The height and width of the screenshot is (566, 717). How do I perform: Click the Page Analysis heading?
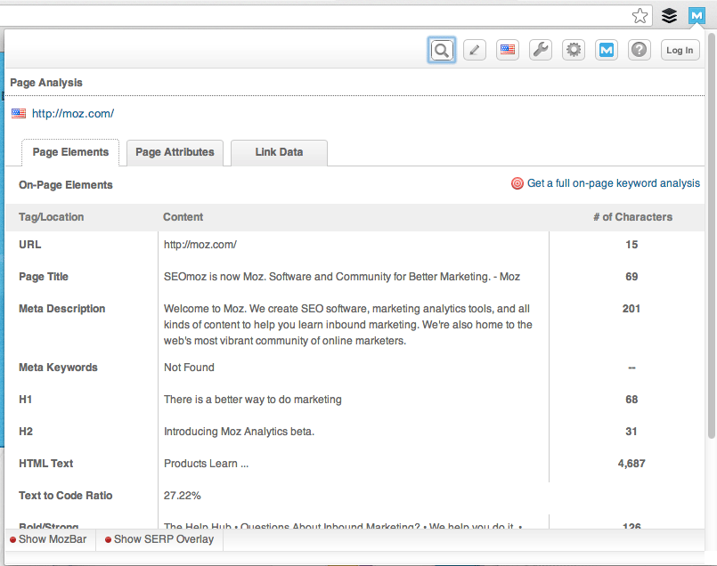[x=46, y=83]
